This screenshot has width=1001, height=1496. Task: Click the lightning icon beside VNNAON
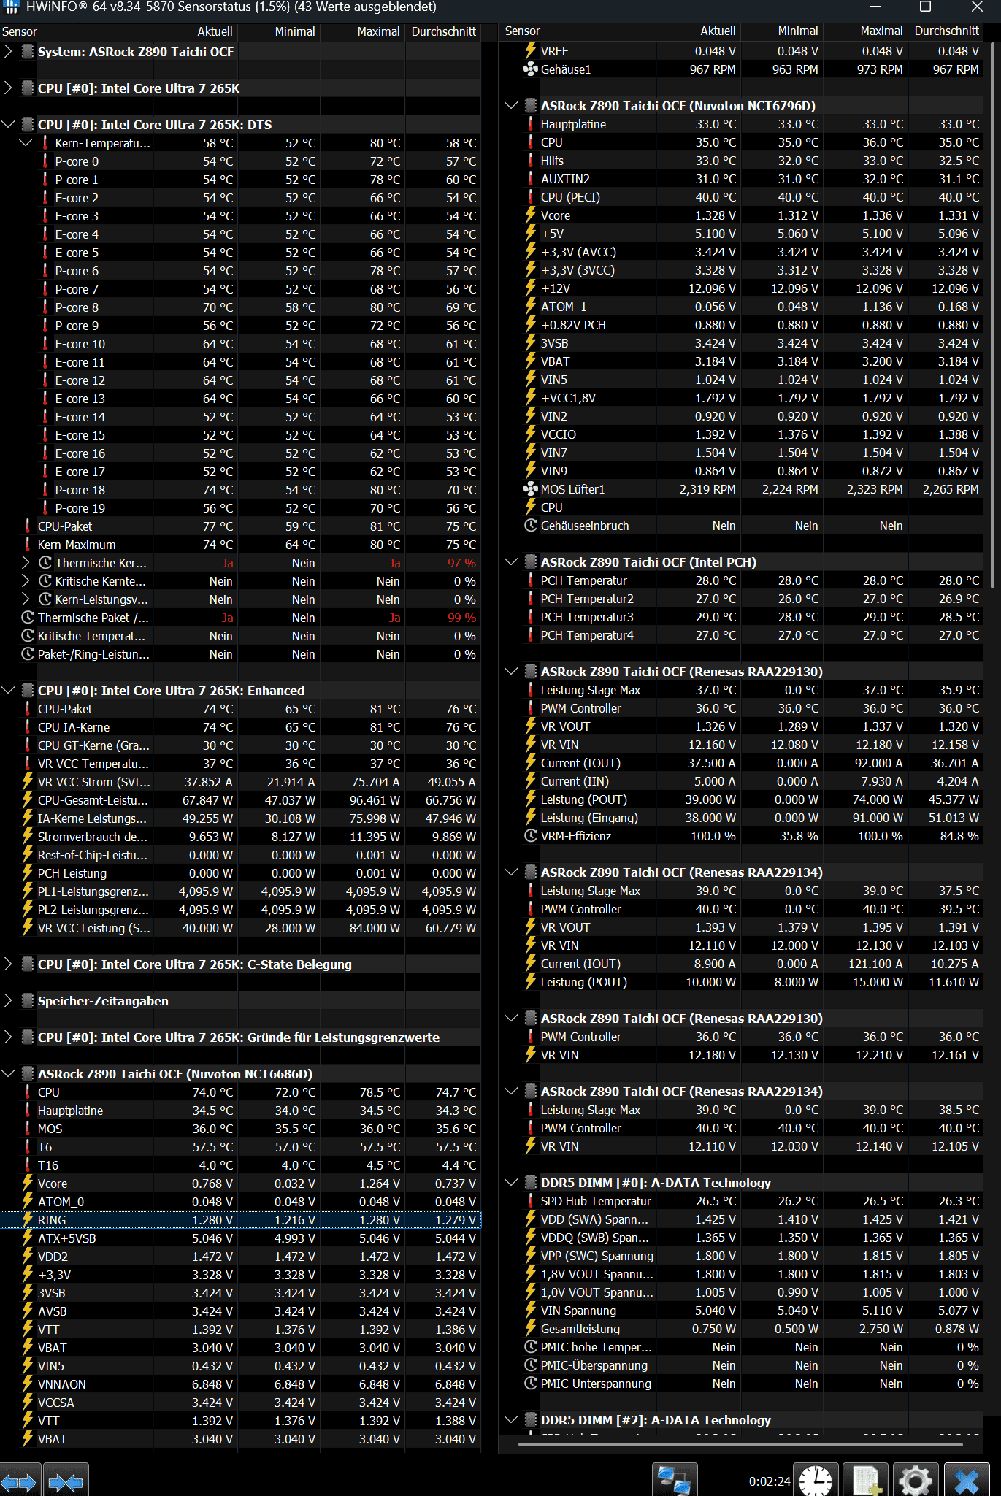tap(28, 1384)
